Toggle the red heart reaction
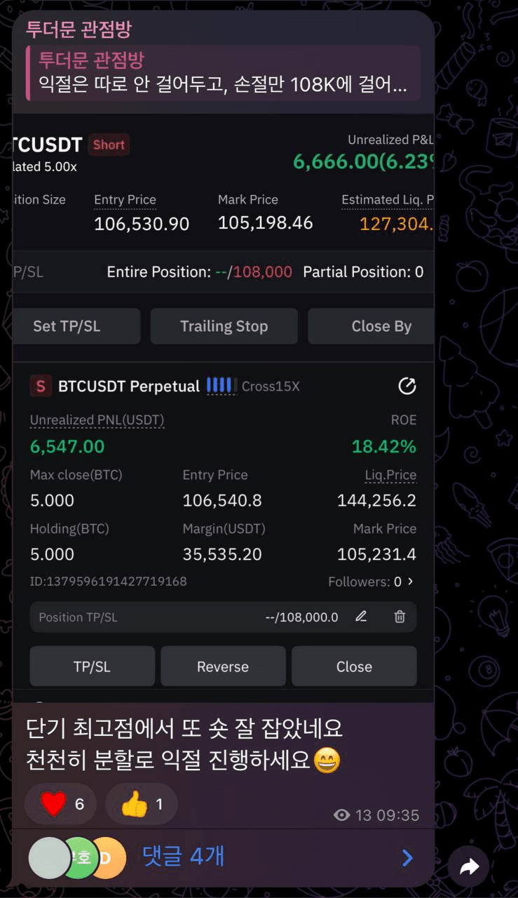This screenshot has height=898, width=518. pyautogui.click(x=60, y=804)
